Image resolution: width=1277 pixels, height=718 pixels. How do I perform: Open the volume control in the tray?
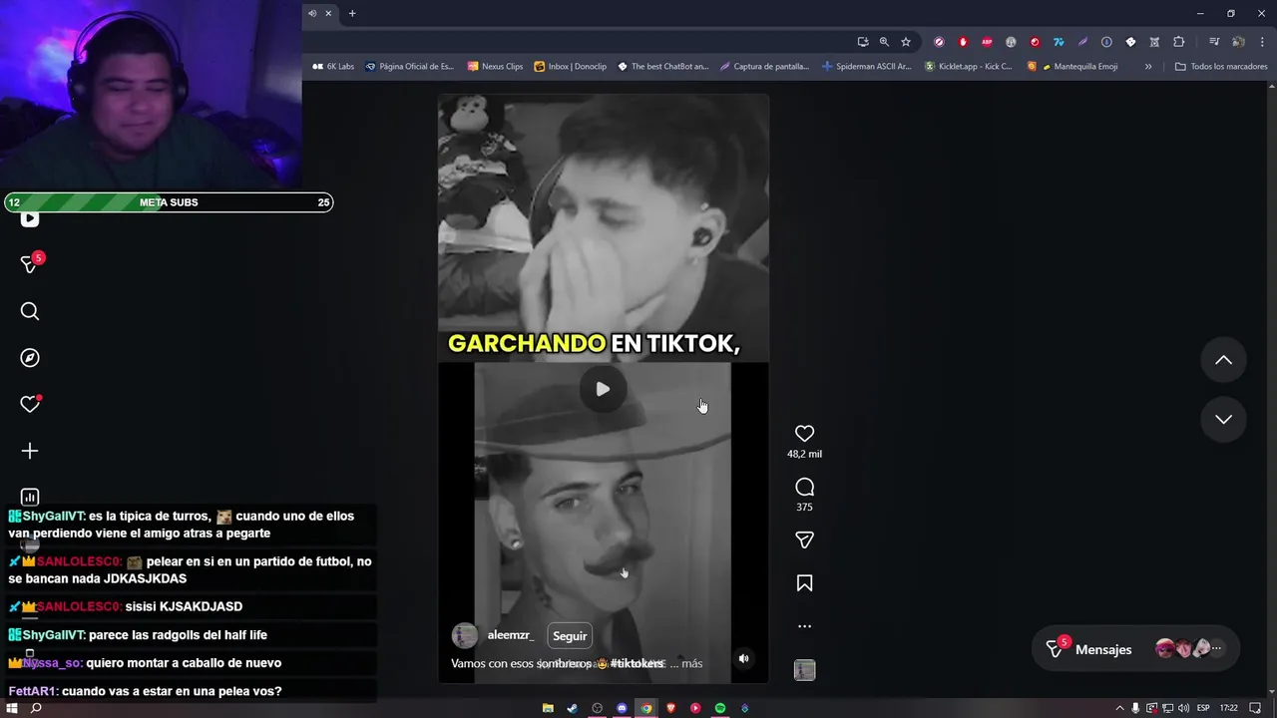(x=1183, y=708)
